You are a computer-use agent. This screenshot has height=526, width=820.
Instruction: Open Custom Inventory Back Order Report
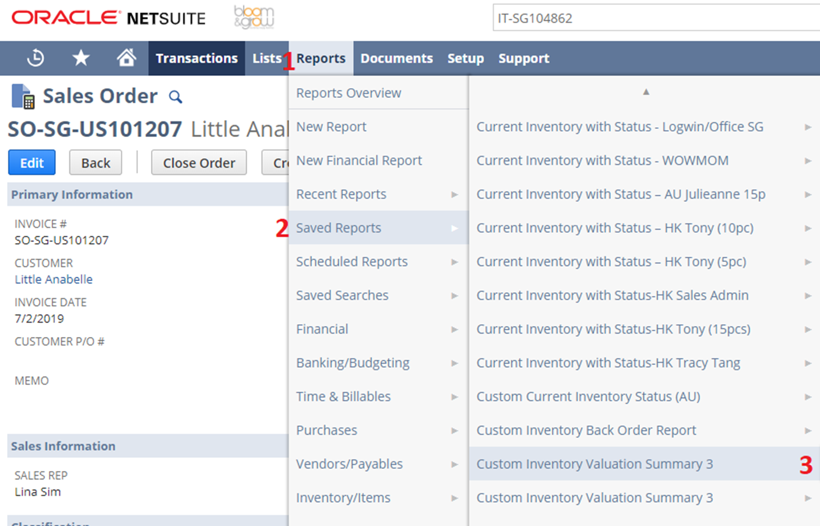(644, 430)
